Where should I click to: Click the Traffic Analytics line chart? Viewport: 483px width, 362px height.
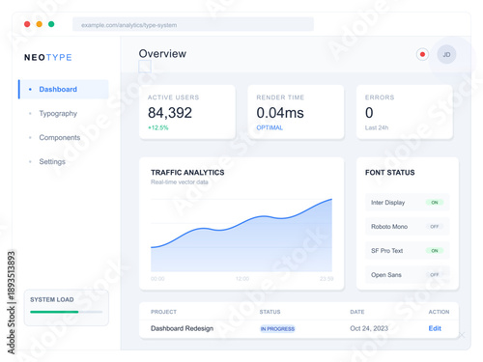(x=241, y=236)
